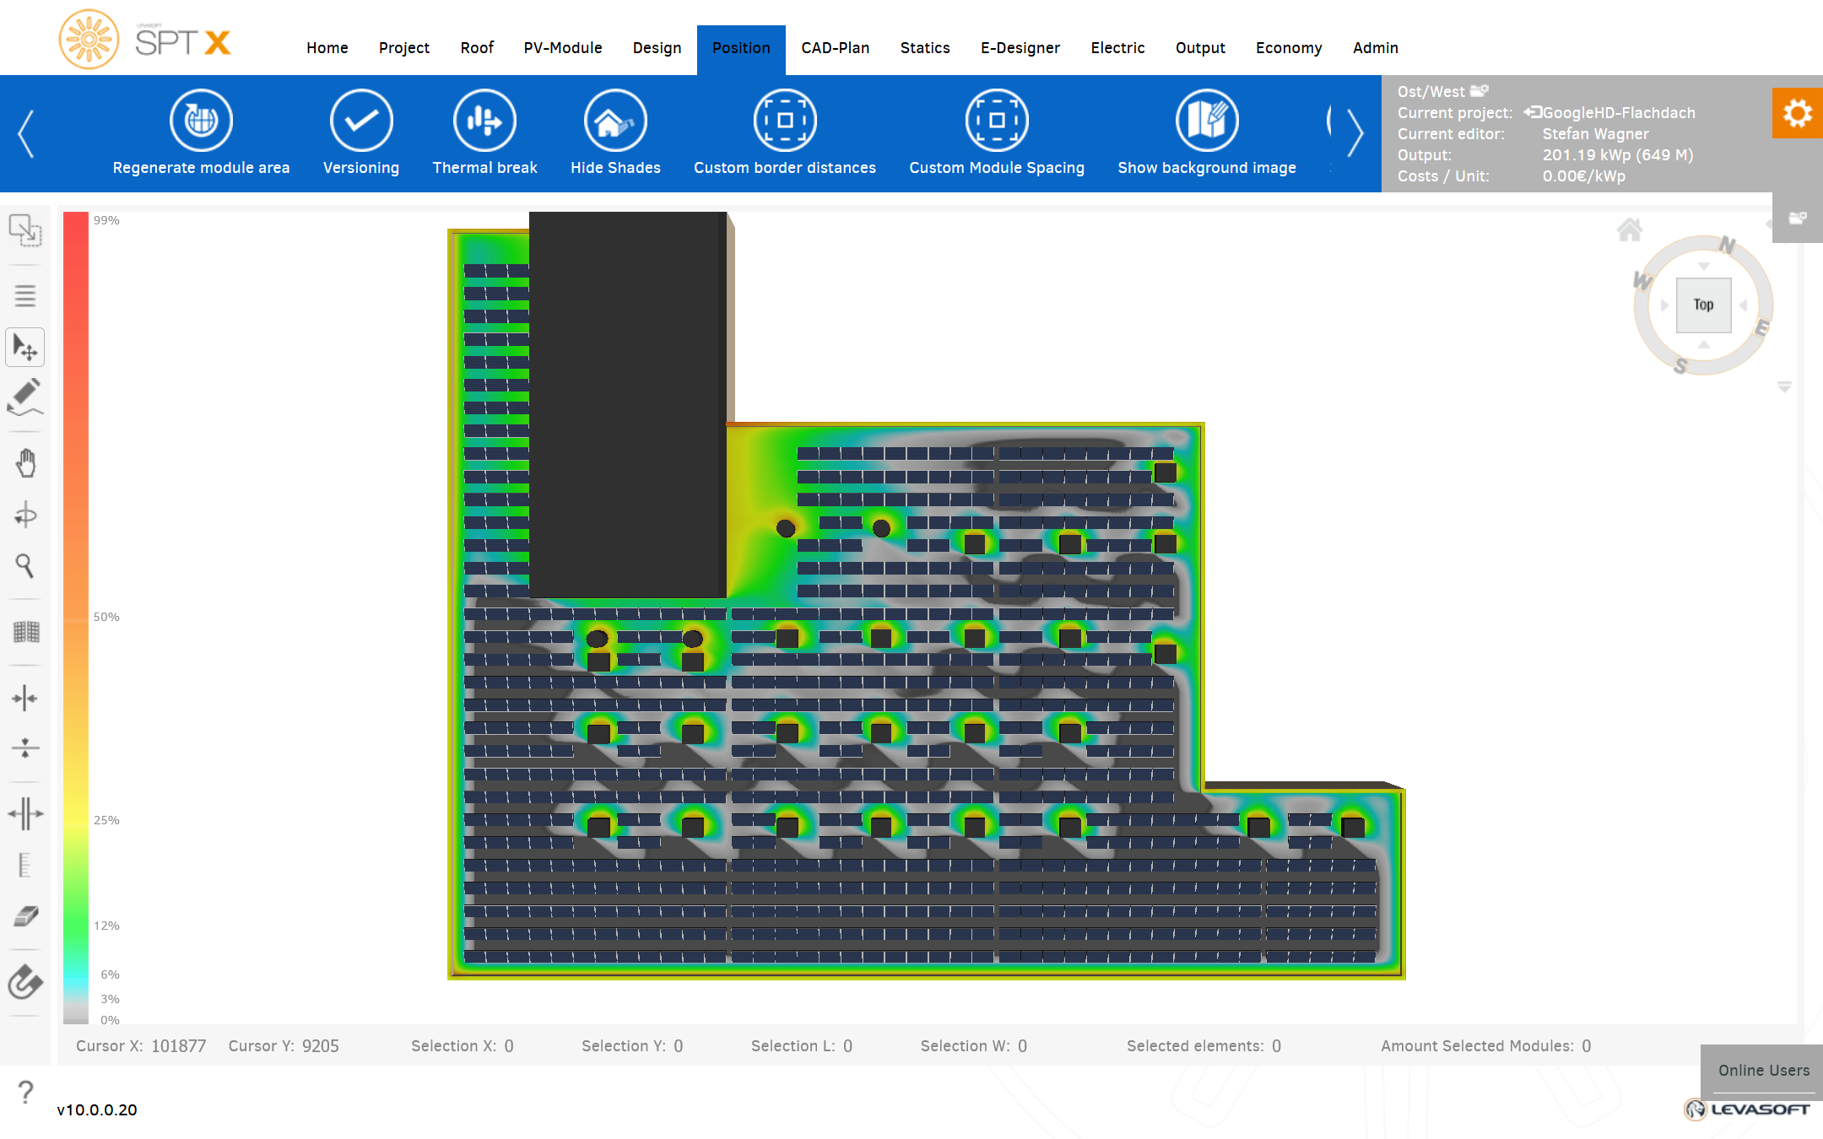
Task: Click the shading percentage color scale bar
Action: (x=76, y=616)
